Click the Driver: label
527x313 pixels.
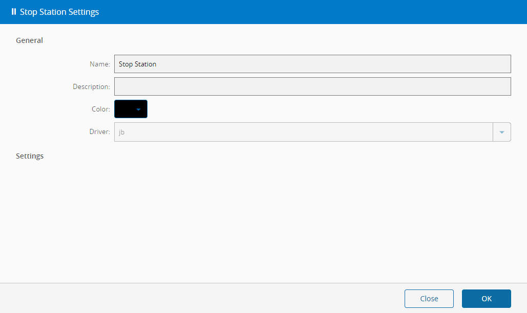(100, 131)
